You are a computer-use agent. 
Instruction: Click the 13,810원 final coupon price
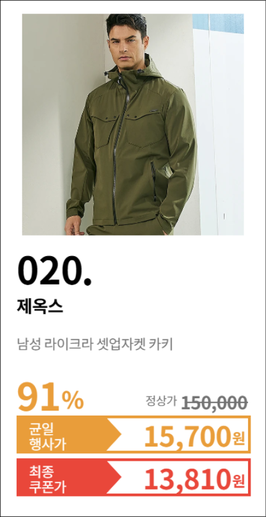195,479
